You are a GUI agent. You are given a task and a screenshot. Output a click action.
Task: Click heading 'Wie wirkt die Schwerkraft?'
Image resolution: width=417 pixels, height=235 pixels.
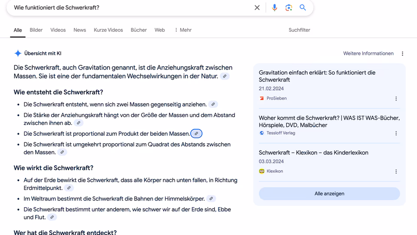pos(53,168)
